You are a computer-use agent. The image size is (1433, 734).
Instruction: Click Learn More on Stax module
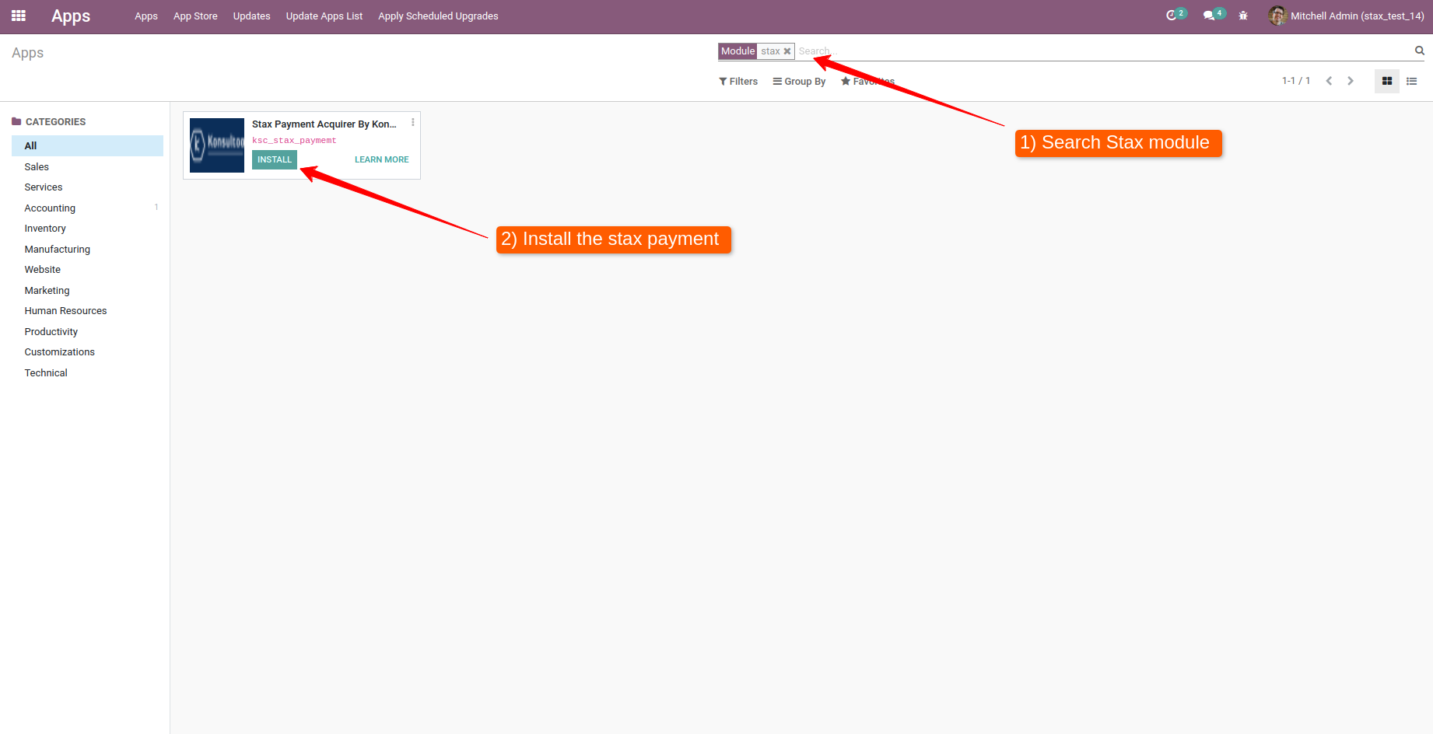tap(382, 159)
